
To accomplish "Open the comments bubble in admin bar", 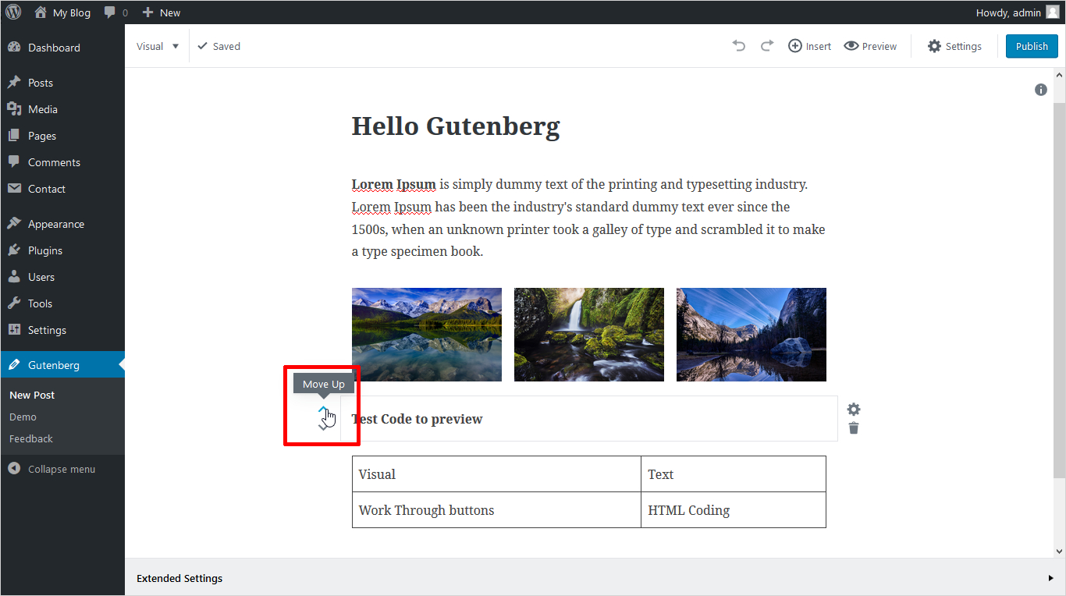I will [x=115, y=12].
